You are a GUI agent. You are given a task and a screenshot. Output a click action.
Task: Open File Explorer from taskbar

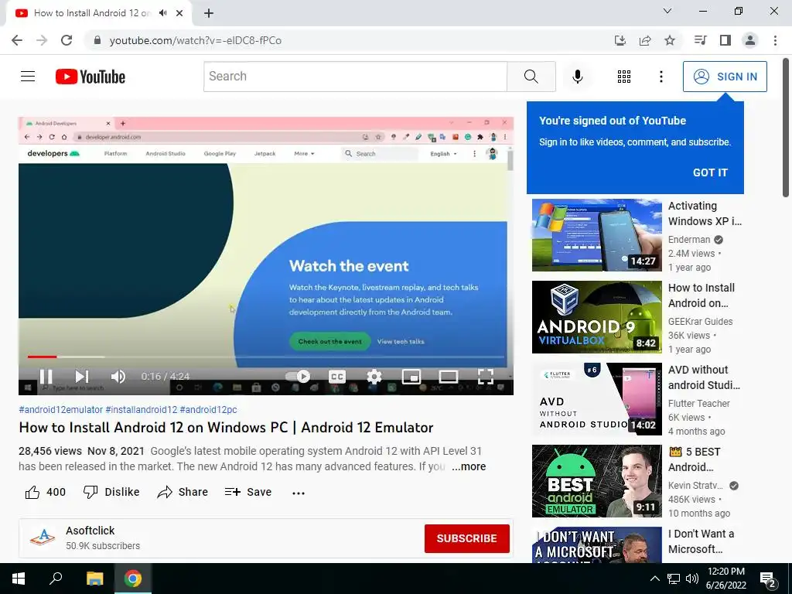pos(94,579)
